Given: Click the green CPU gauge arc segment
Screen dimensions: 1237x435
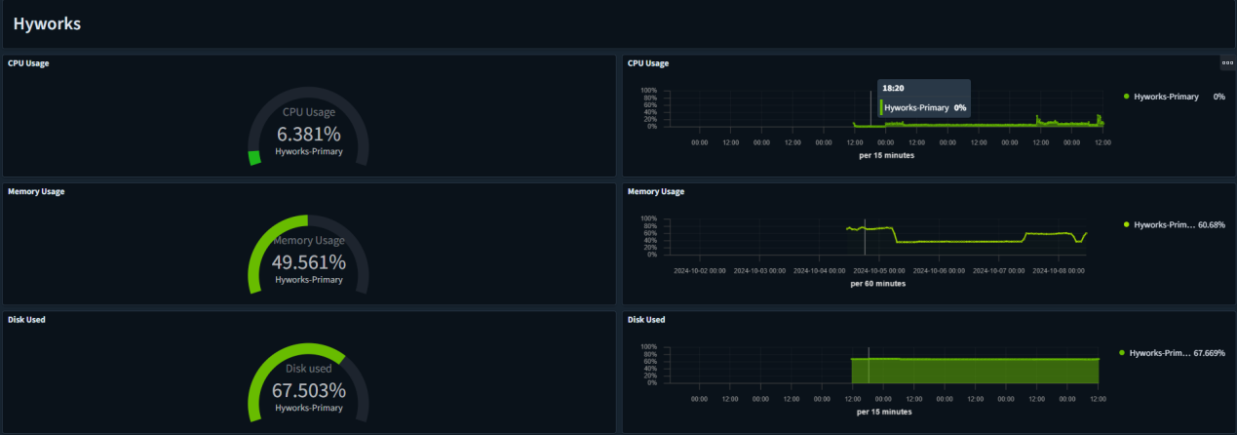Looking at the screenshot, I should coord(254,158).
